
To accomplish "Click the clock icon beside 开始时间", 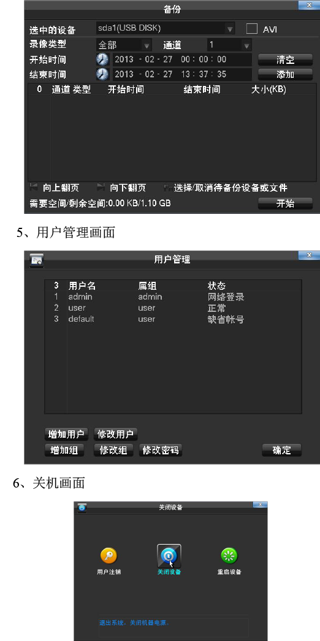I will click(x=102, y=60).
